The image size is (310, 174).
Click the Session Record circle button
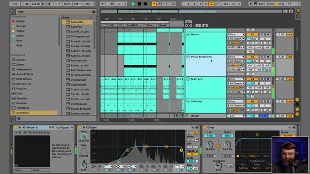click(x=173, y=4)
